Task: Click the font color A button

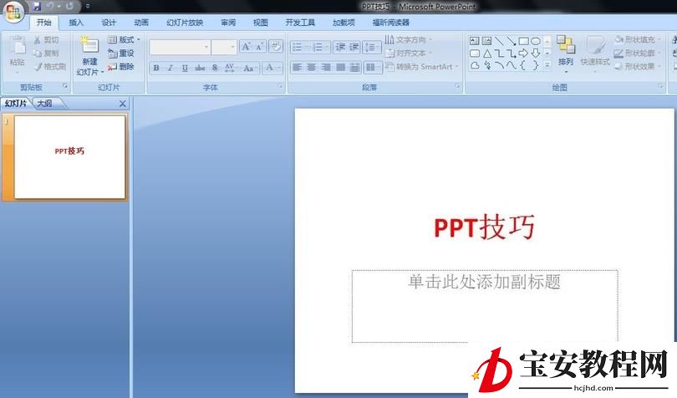Action: 269,68
